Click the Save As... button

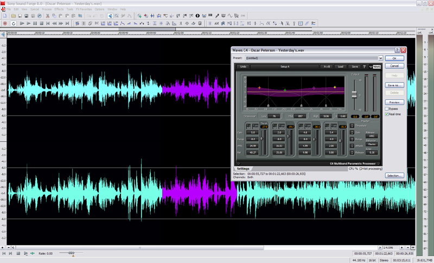coord(394,85)
